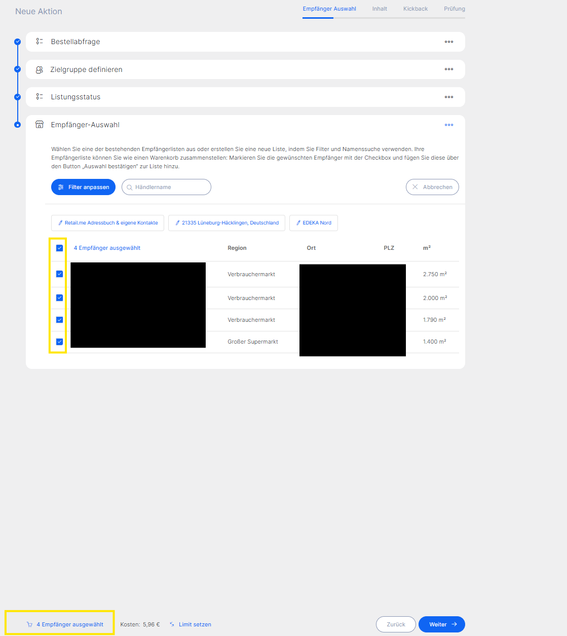Switch to the Inhalt tab
The width and height of the screenshot is (567, 636).
point(380,9)
